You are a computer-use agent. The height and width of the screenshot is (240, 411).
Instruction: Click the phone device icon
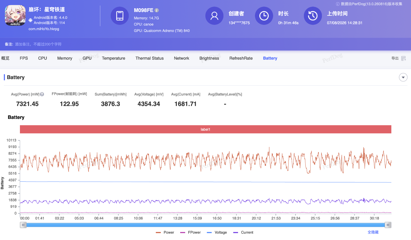(x=120, y=16)
